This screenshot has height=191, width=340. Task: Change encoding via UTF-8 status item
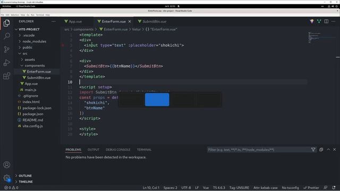point(186,188)
